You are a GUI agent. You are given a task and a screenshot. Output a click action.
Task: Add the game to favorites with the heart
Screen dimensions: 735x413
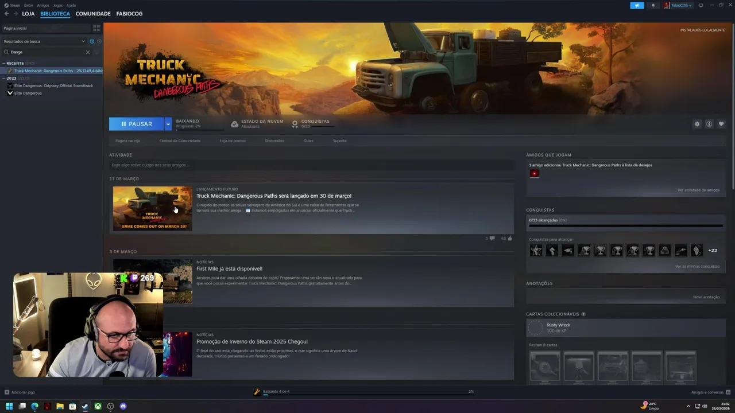(721, 124)
